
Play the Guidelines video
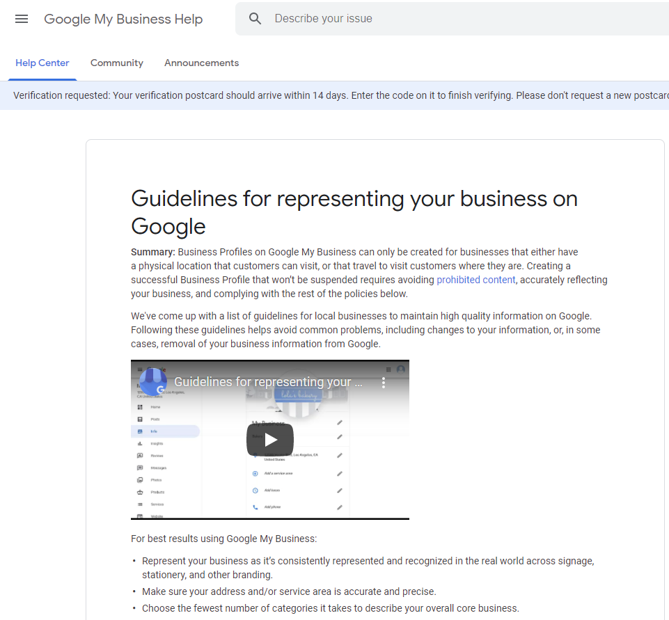[x=270, y=439]
